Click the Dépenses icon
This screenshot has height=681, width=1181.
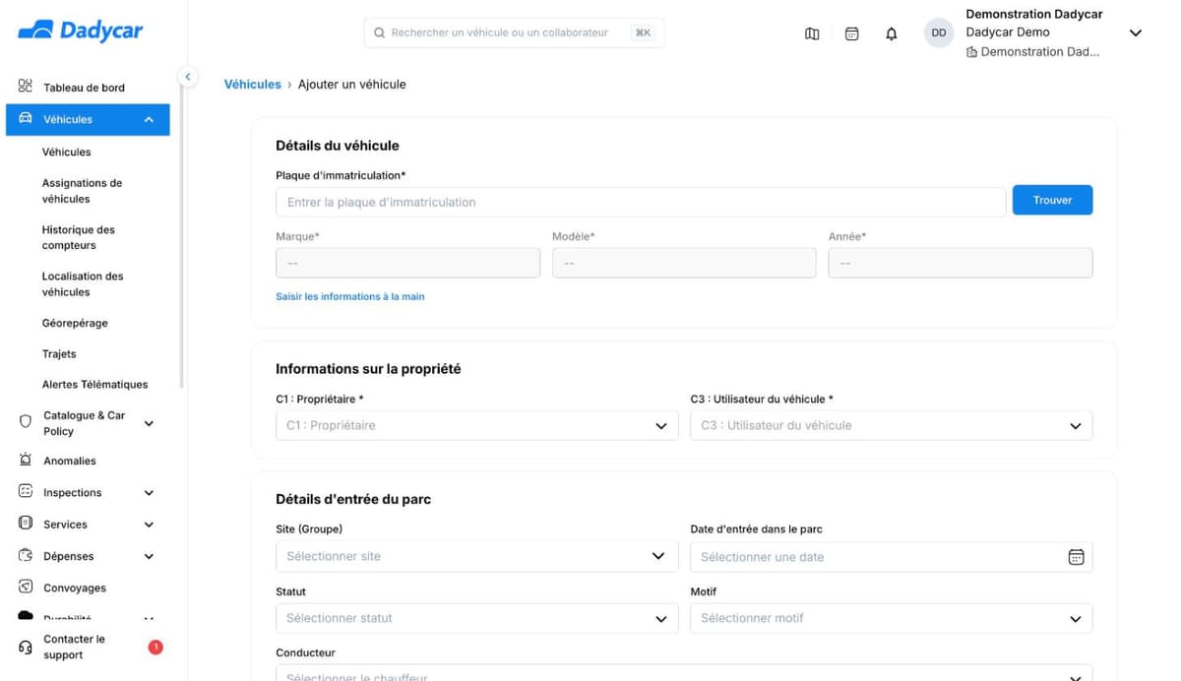[26, 556]
